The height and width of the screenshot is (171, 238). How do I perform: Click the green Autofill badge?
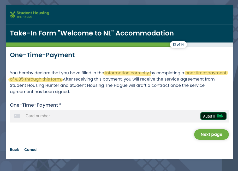pos(213,116)
